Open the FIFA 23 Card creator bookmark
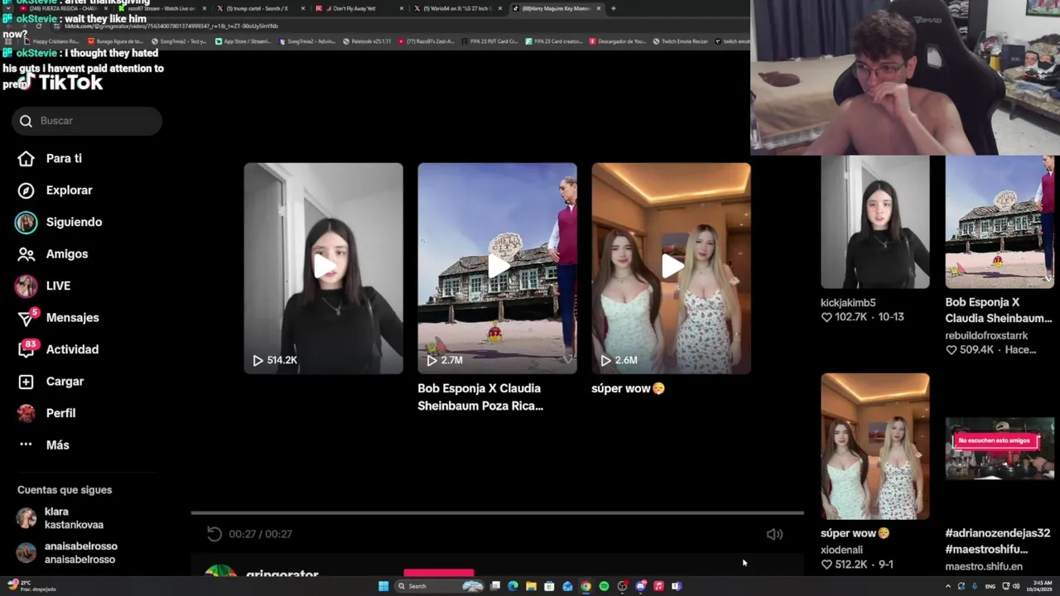 555,41
